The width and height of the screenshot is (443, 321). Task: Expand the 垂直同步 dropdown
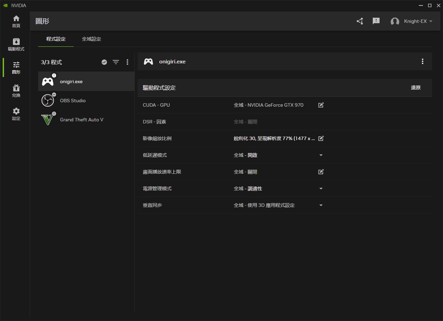[x=321, y=205]
